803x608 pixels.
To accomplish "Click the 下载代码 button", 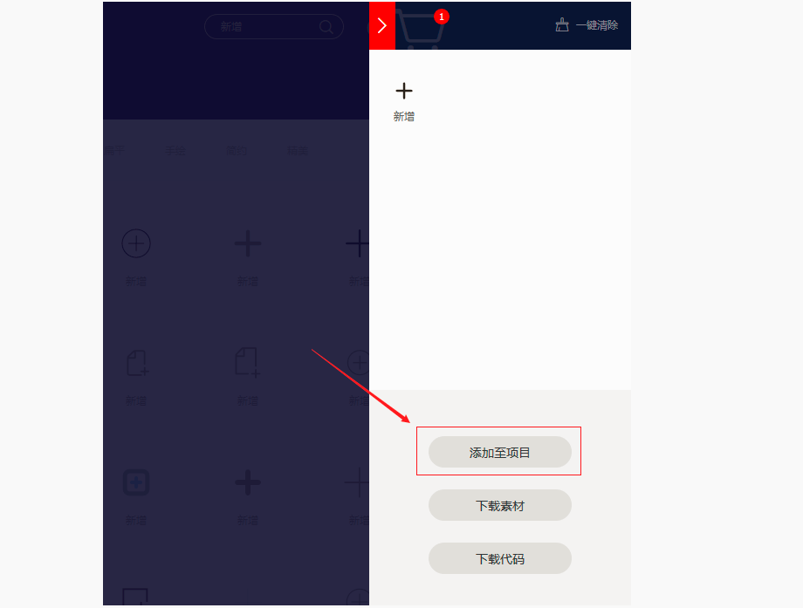I will pyautogui.click(x=500, y=558).
